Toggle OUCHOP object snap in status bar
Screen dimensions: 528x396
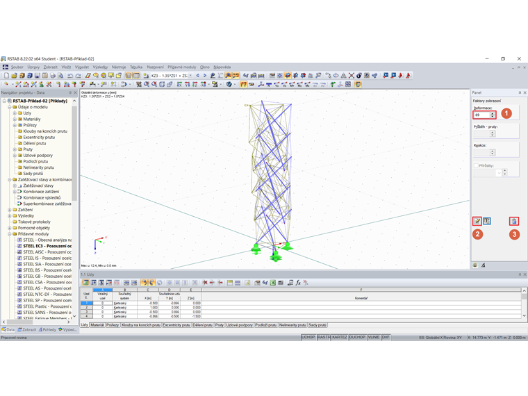click(357, 337)
